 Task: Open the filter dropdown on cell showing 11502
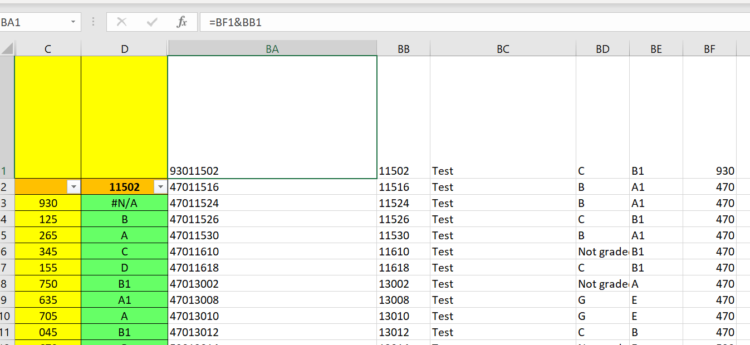160,186
